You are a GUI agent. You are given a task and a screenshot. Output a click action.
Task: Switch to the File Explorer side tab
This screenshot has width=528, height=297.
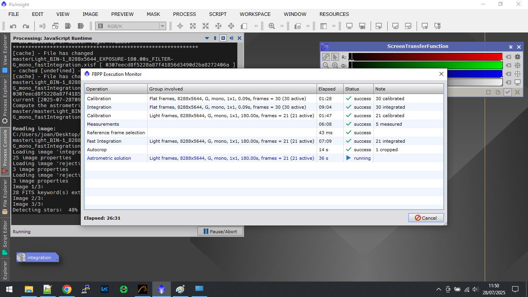5,197
